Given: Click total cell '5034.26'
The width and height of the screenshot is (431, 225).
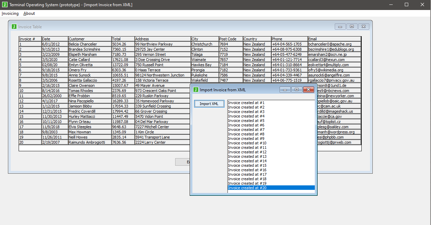Looking at the screenshot, I should 123,44.
